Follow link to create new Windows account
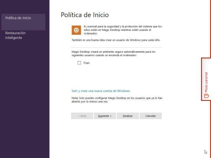 [x=101, y=91]
